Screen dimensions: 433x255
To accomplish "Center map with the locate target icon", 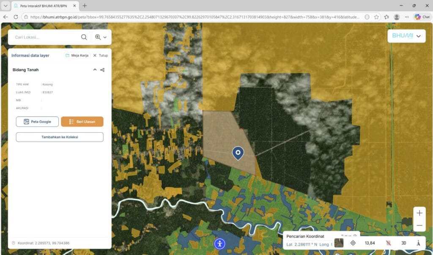I will (353, 243).
